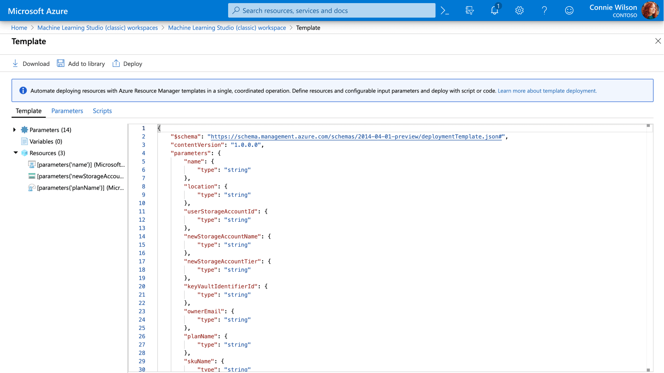This screenshot has width=664, height=373.
Task: Click the Parameters gear icon in tree
Action: click(x=25, y=130)
